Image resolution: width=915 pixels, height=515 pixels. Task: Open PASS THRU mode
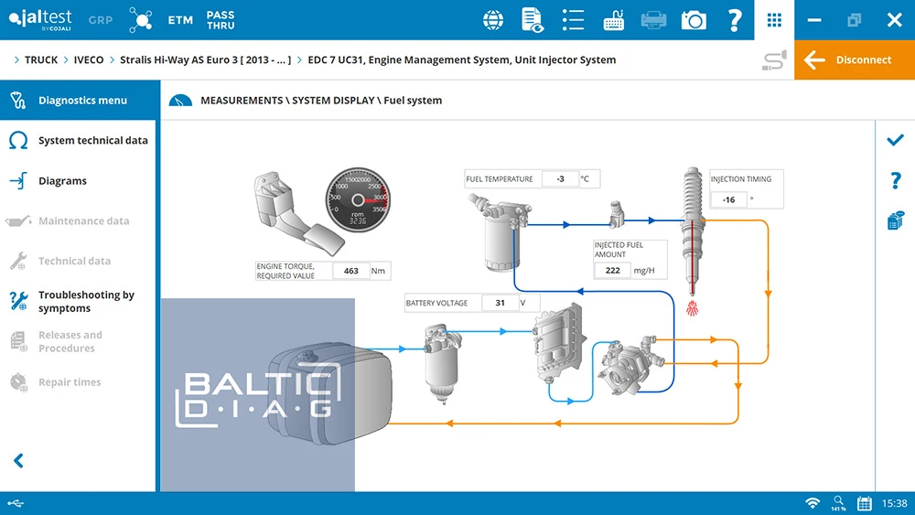tap(221, 20)
